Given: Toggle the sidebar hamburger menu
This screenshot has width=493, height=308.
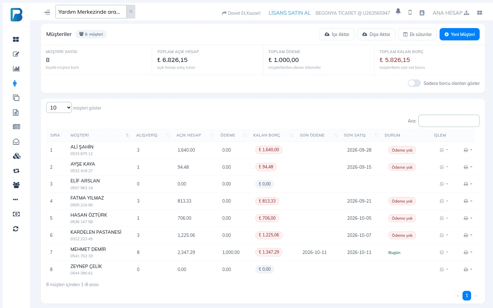Looking at the screenshot, I should point(47,12).
